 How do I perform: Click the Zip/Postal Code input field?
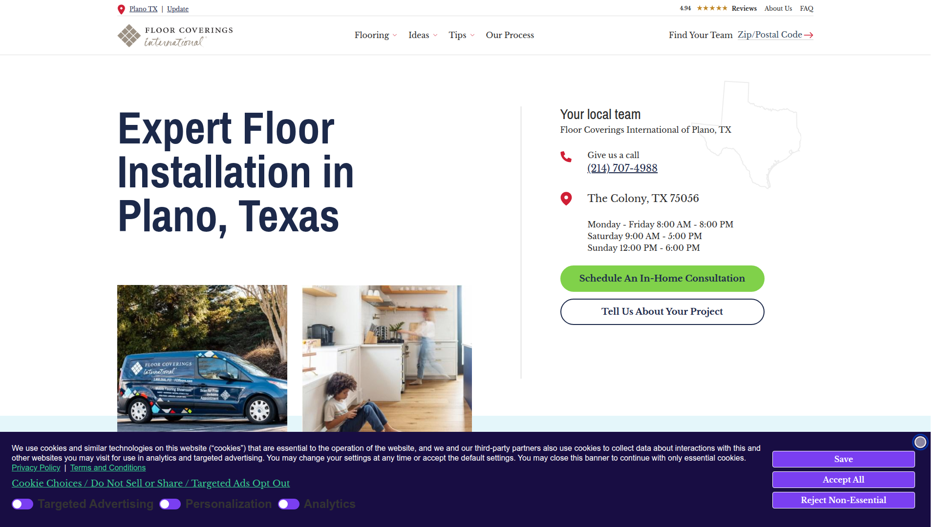point(770,35)
